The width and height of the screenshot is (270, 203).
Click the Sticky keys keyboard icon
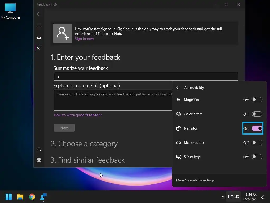[x=179, y=157]
